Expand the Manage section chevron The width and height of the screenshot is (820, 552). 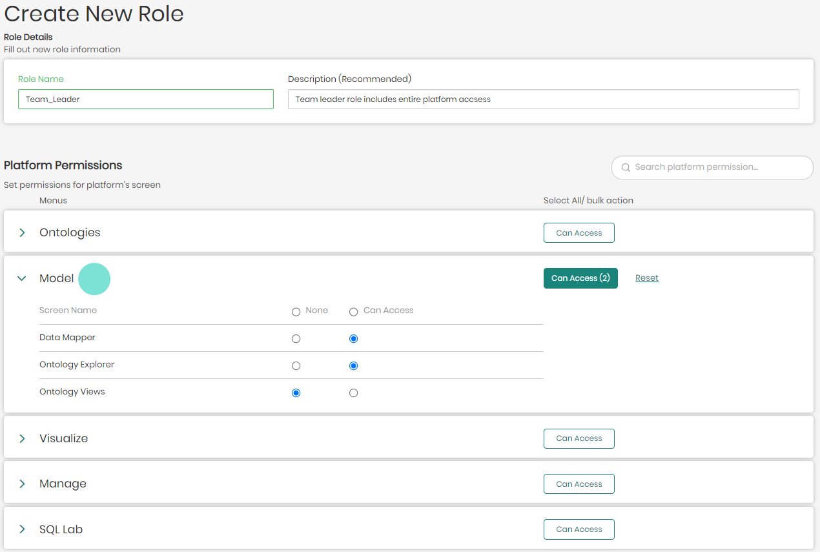click(x=22, y=484)
